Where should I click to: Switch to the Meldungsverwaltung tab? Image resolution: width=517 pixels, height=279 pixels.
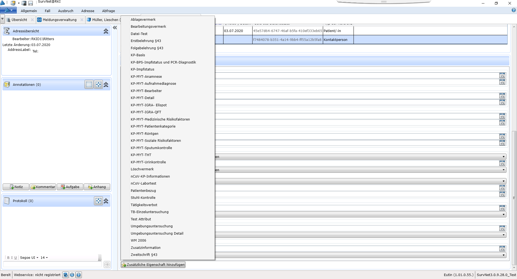[x=60, y=20]
